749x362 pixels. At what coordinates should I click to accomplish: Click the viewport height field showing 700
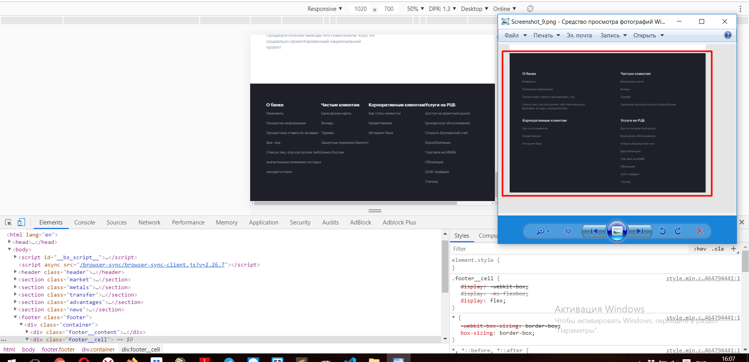[x=389, y=9]
